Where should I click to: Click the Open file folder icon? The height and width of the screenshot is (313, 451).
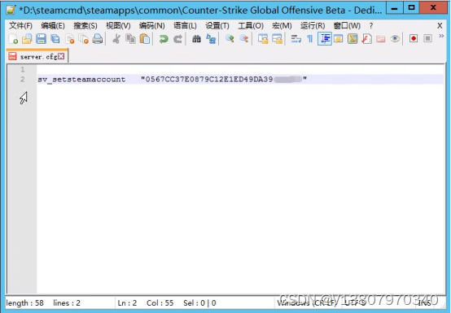pyautogui.click(x=27, y=38)
